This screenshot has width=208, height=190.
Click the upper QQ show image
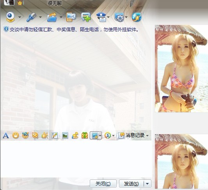181,69
